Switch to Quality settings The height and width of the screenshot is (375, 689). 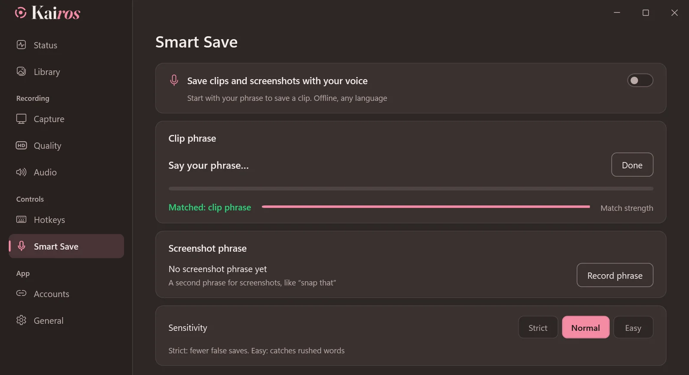tap(66, 145)
